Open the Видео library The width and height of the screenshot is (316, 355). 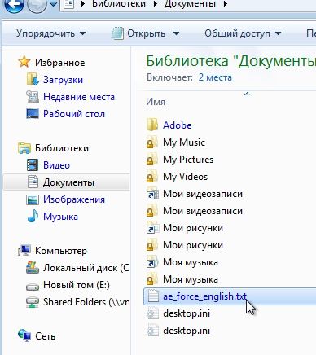(x=56, y=165)
